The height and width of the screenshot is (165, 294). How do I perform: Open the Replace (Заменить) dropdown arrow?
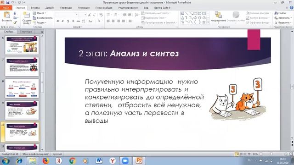pyautogui.click(x=291, y=18)
